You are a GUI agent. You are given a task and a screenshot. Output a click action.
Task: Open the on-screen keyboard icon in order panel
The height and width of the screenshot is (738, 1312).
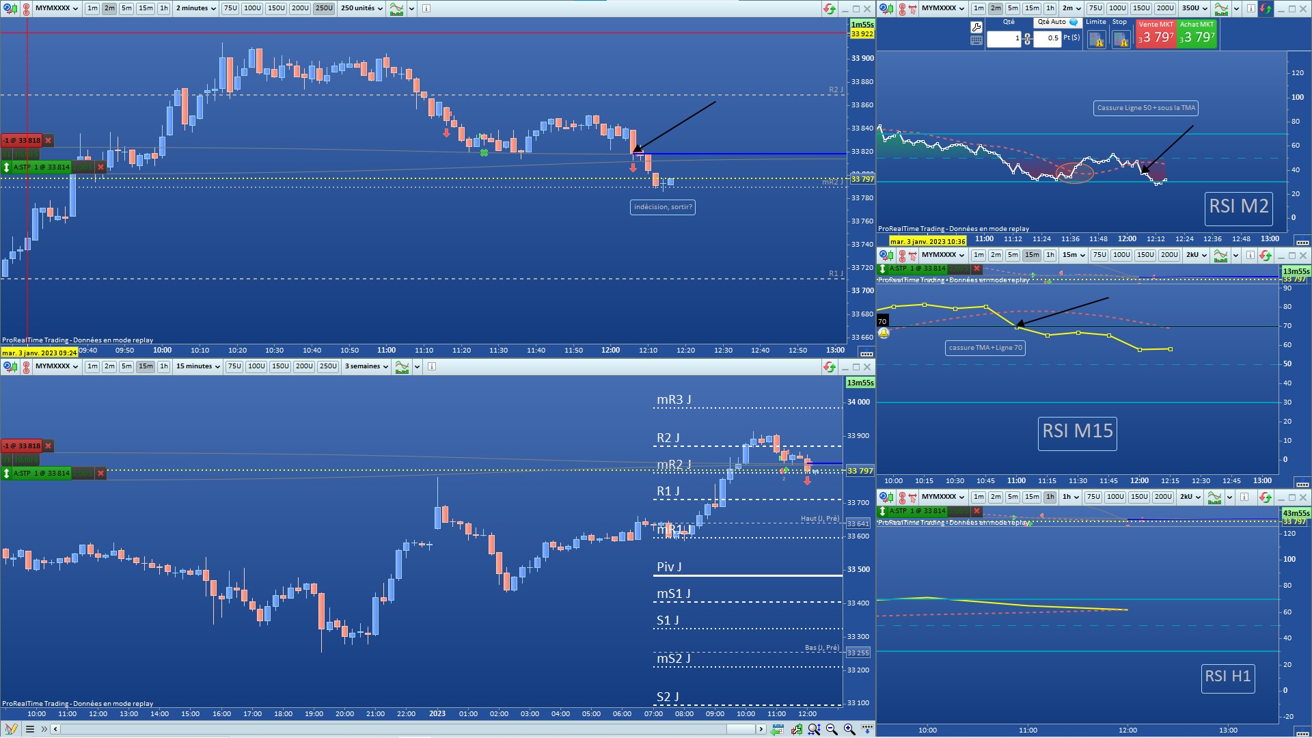pyautogui.click(x=976, y=40)
